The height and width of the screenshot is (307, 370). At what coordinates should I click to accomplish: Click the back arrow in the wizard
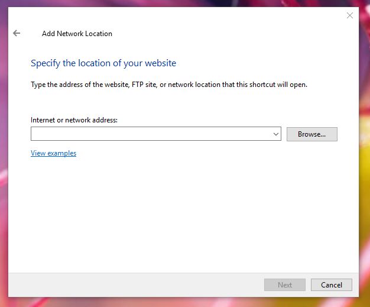pyautogui.click(x=17, y=34)
